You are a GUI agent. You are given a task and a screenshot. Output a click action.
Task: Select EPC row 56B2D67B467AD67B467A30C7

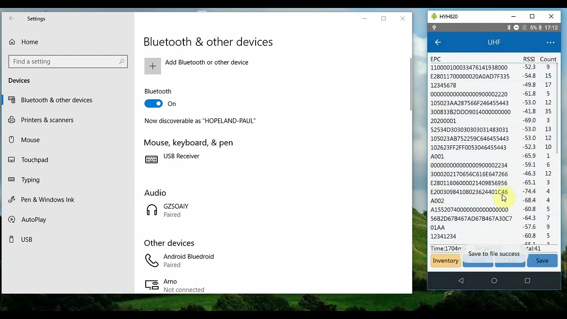click(492, 218)
